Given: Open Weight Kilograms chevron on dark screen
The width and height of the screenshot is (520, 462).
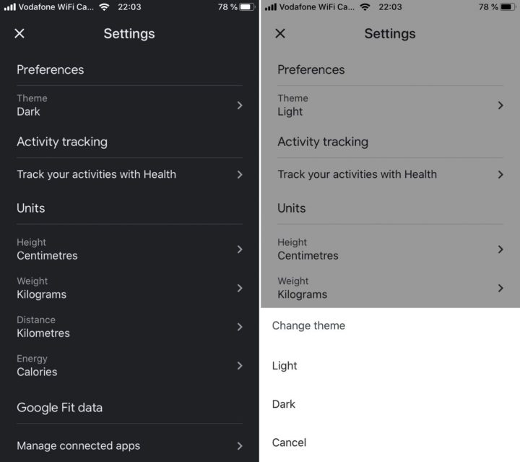Looking at the screenshot, I should pos(240,288).
